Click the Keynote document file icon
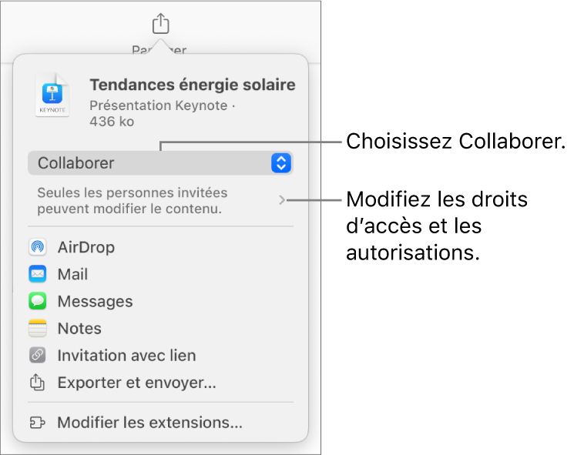 pos(53,96)
